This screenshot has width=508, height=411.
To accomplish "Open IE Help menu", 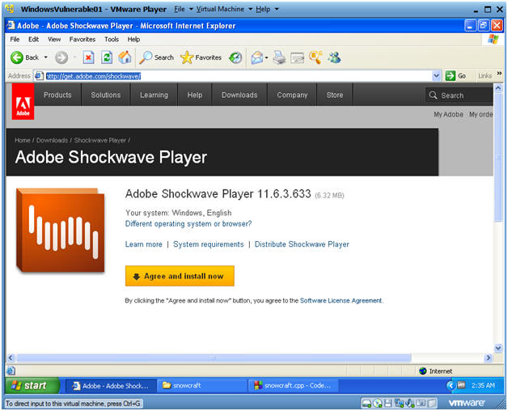I will point(133,39).
